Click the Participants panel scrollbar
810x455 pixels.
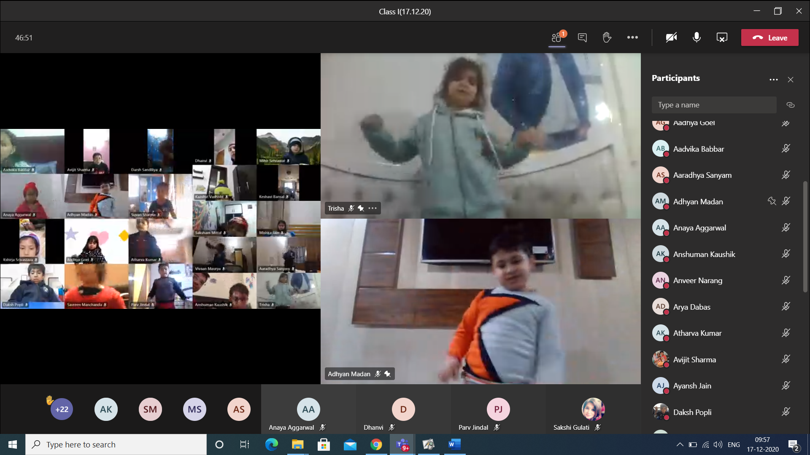(x=805, y=236)
